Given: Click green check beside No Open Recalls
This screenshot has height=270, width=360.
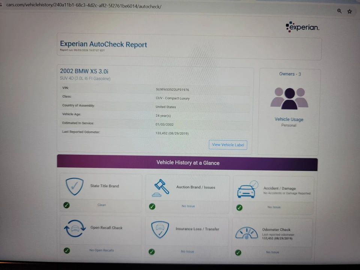Looking at the screenshot, I should [x=67, y=250].
